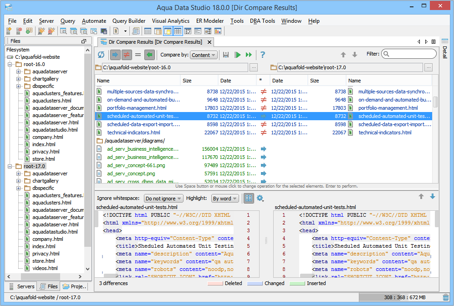
Task: Click the Query Analyzer toolbar icon
Action: click(63, 31)
